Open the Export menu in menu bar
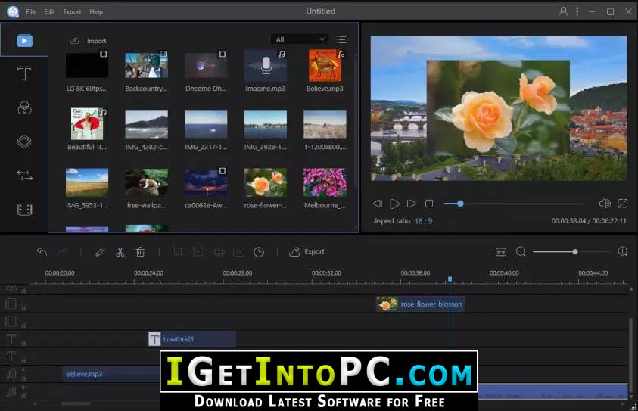This screenshot has height=411, width=638. pos(72,12)
